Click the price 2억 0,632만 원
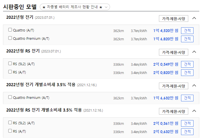The height and width of the screenshot is (140, 204). (166, 132)
